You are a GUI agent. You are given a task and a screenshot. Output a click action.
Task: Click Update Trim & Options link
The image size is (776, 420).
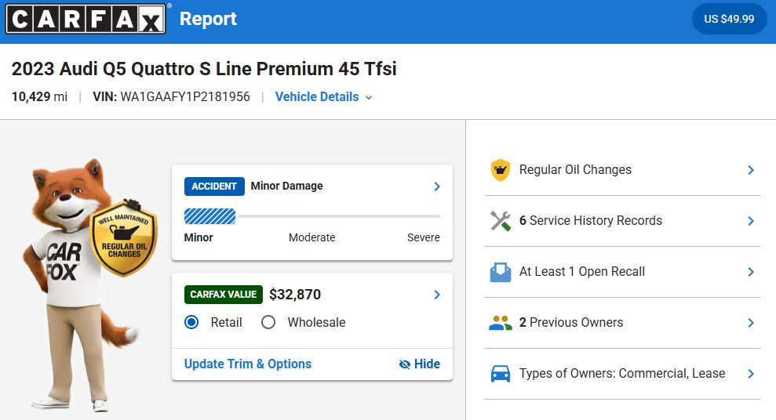pyautogui.click(x=247, y=364)
